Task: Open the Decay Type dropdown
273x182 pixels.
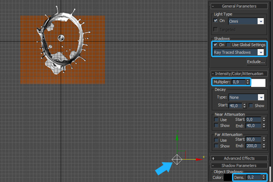Action: 261,97
